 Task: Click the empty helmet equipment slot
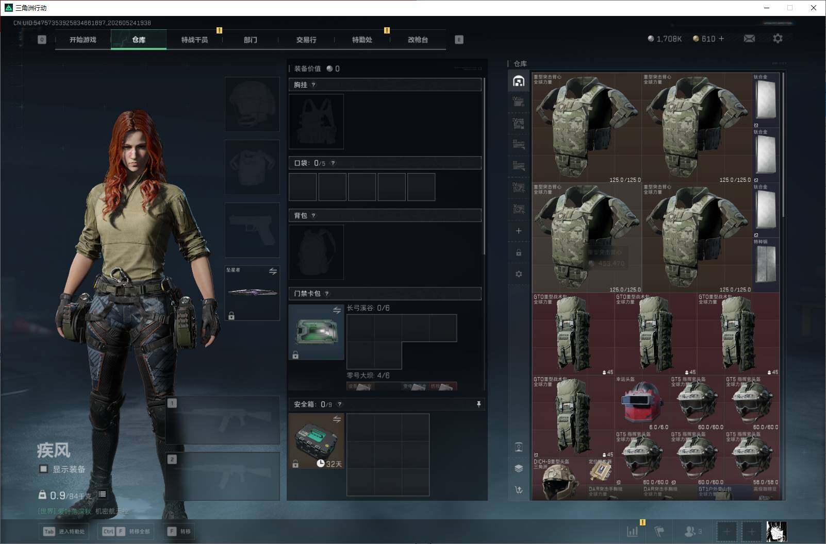coord(252,104)
